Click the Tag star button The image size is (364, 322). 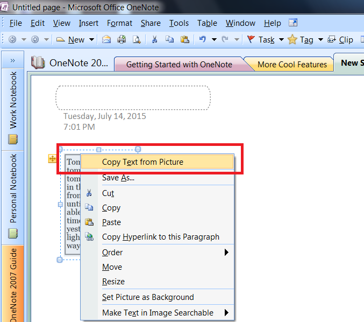[x=301, y=40]
